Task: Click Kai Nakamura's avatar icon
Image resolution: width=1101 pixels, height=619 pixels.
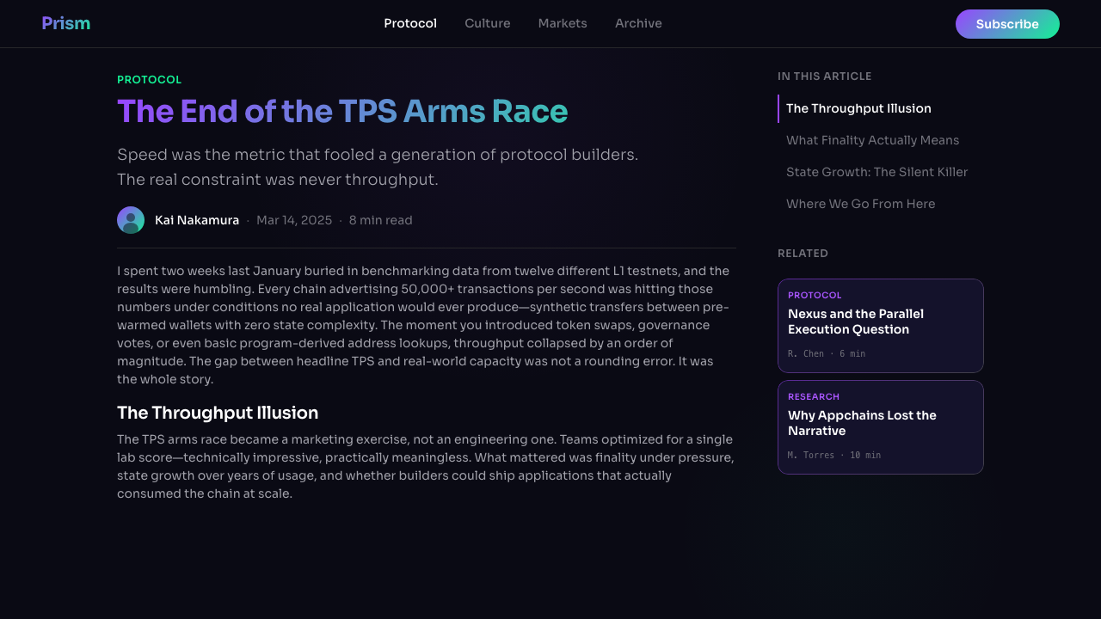Action: click(131, 220)
